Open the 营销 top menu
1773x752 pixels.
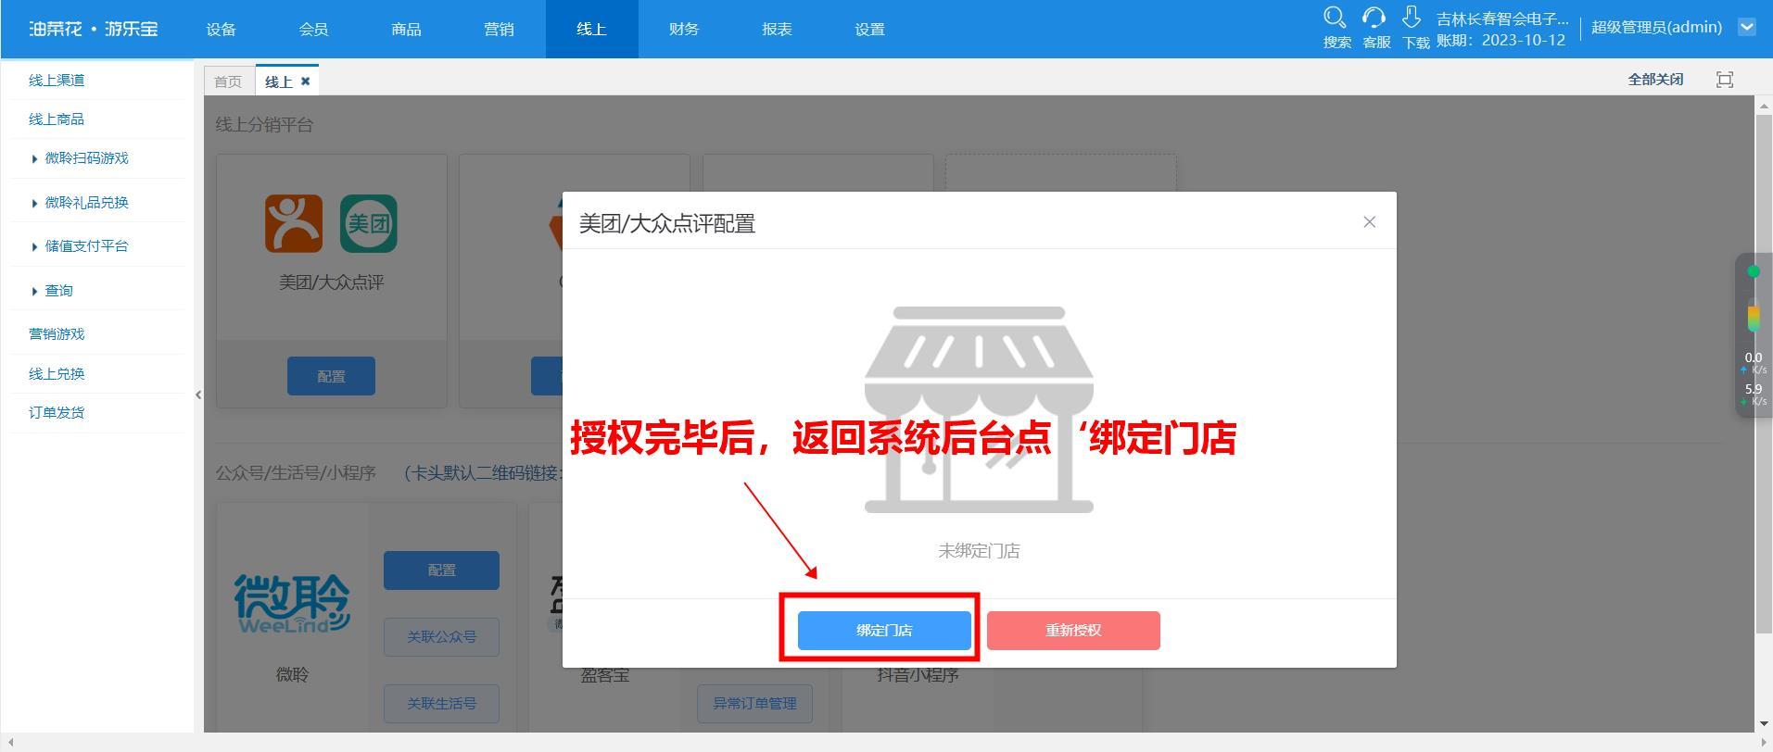point(500,29)
